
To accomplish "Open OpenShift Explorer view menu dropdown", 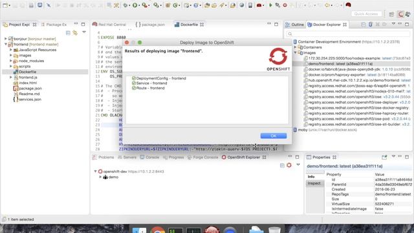I will click(298, 165).
